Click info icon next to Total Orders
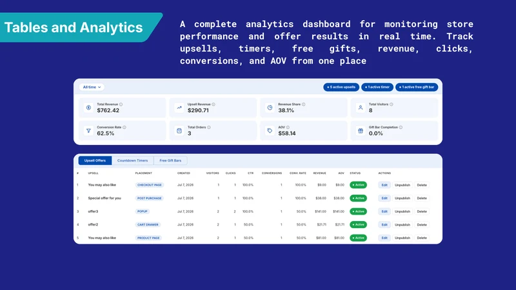The height and width of the screenshot is (290, 516). point(209,127)
